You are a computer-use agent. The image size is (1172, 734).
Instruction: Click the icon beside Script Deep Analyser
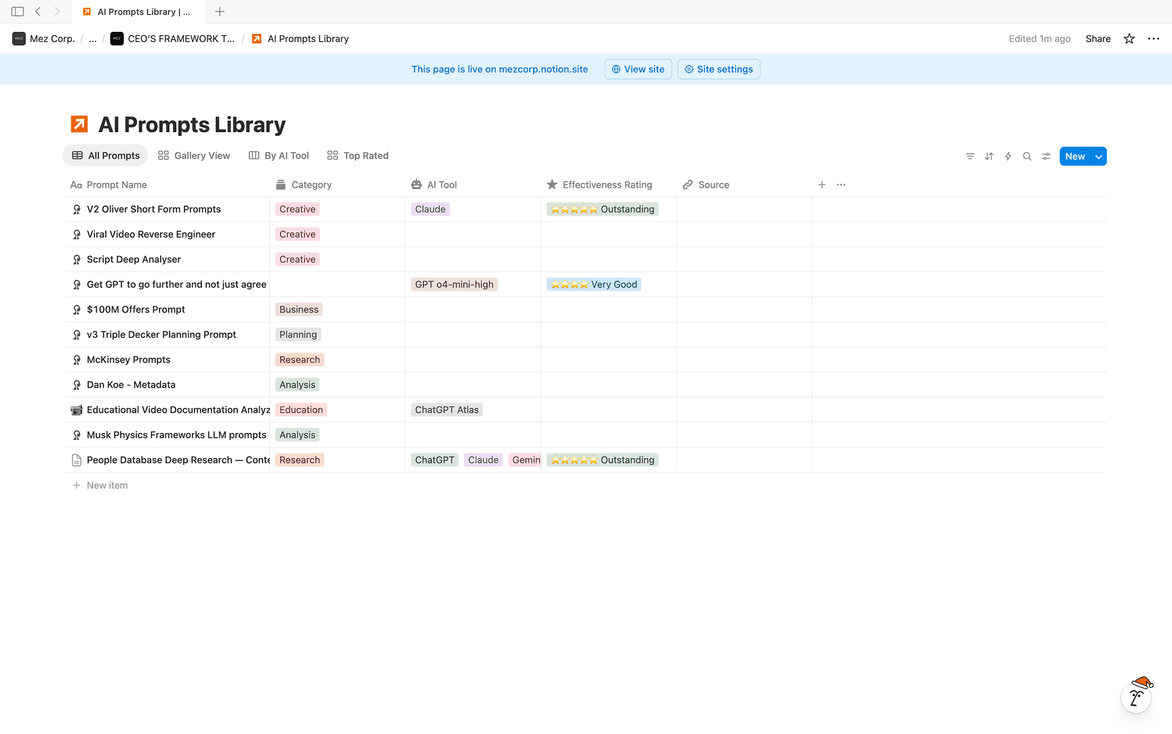[77, 260]
